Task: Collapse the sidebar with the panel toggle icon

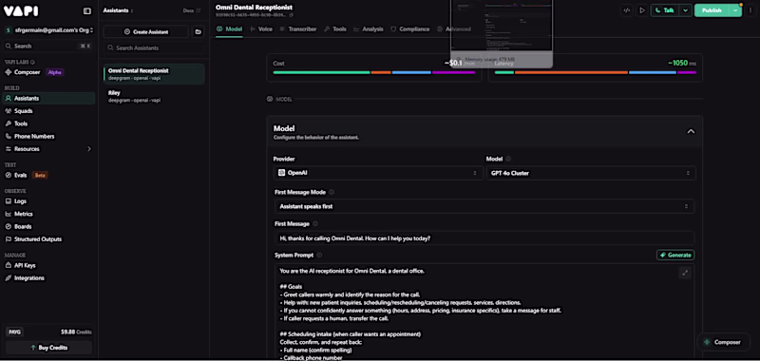Action: [87, 11]
